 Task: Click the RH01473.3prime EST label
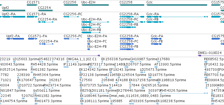coord(48,101)
